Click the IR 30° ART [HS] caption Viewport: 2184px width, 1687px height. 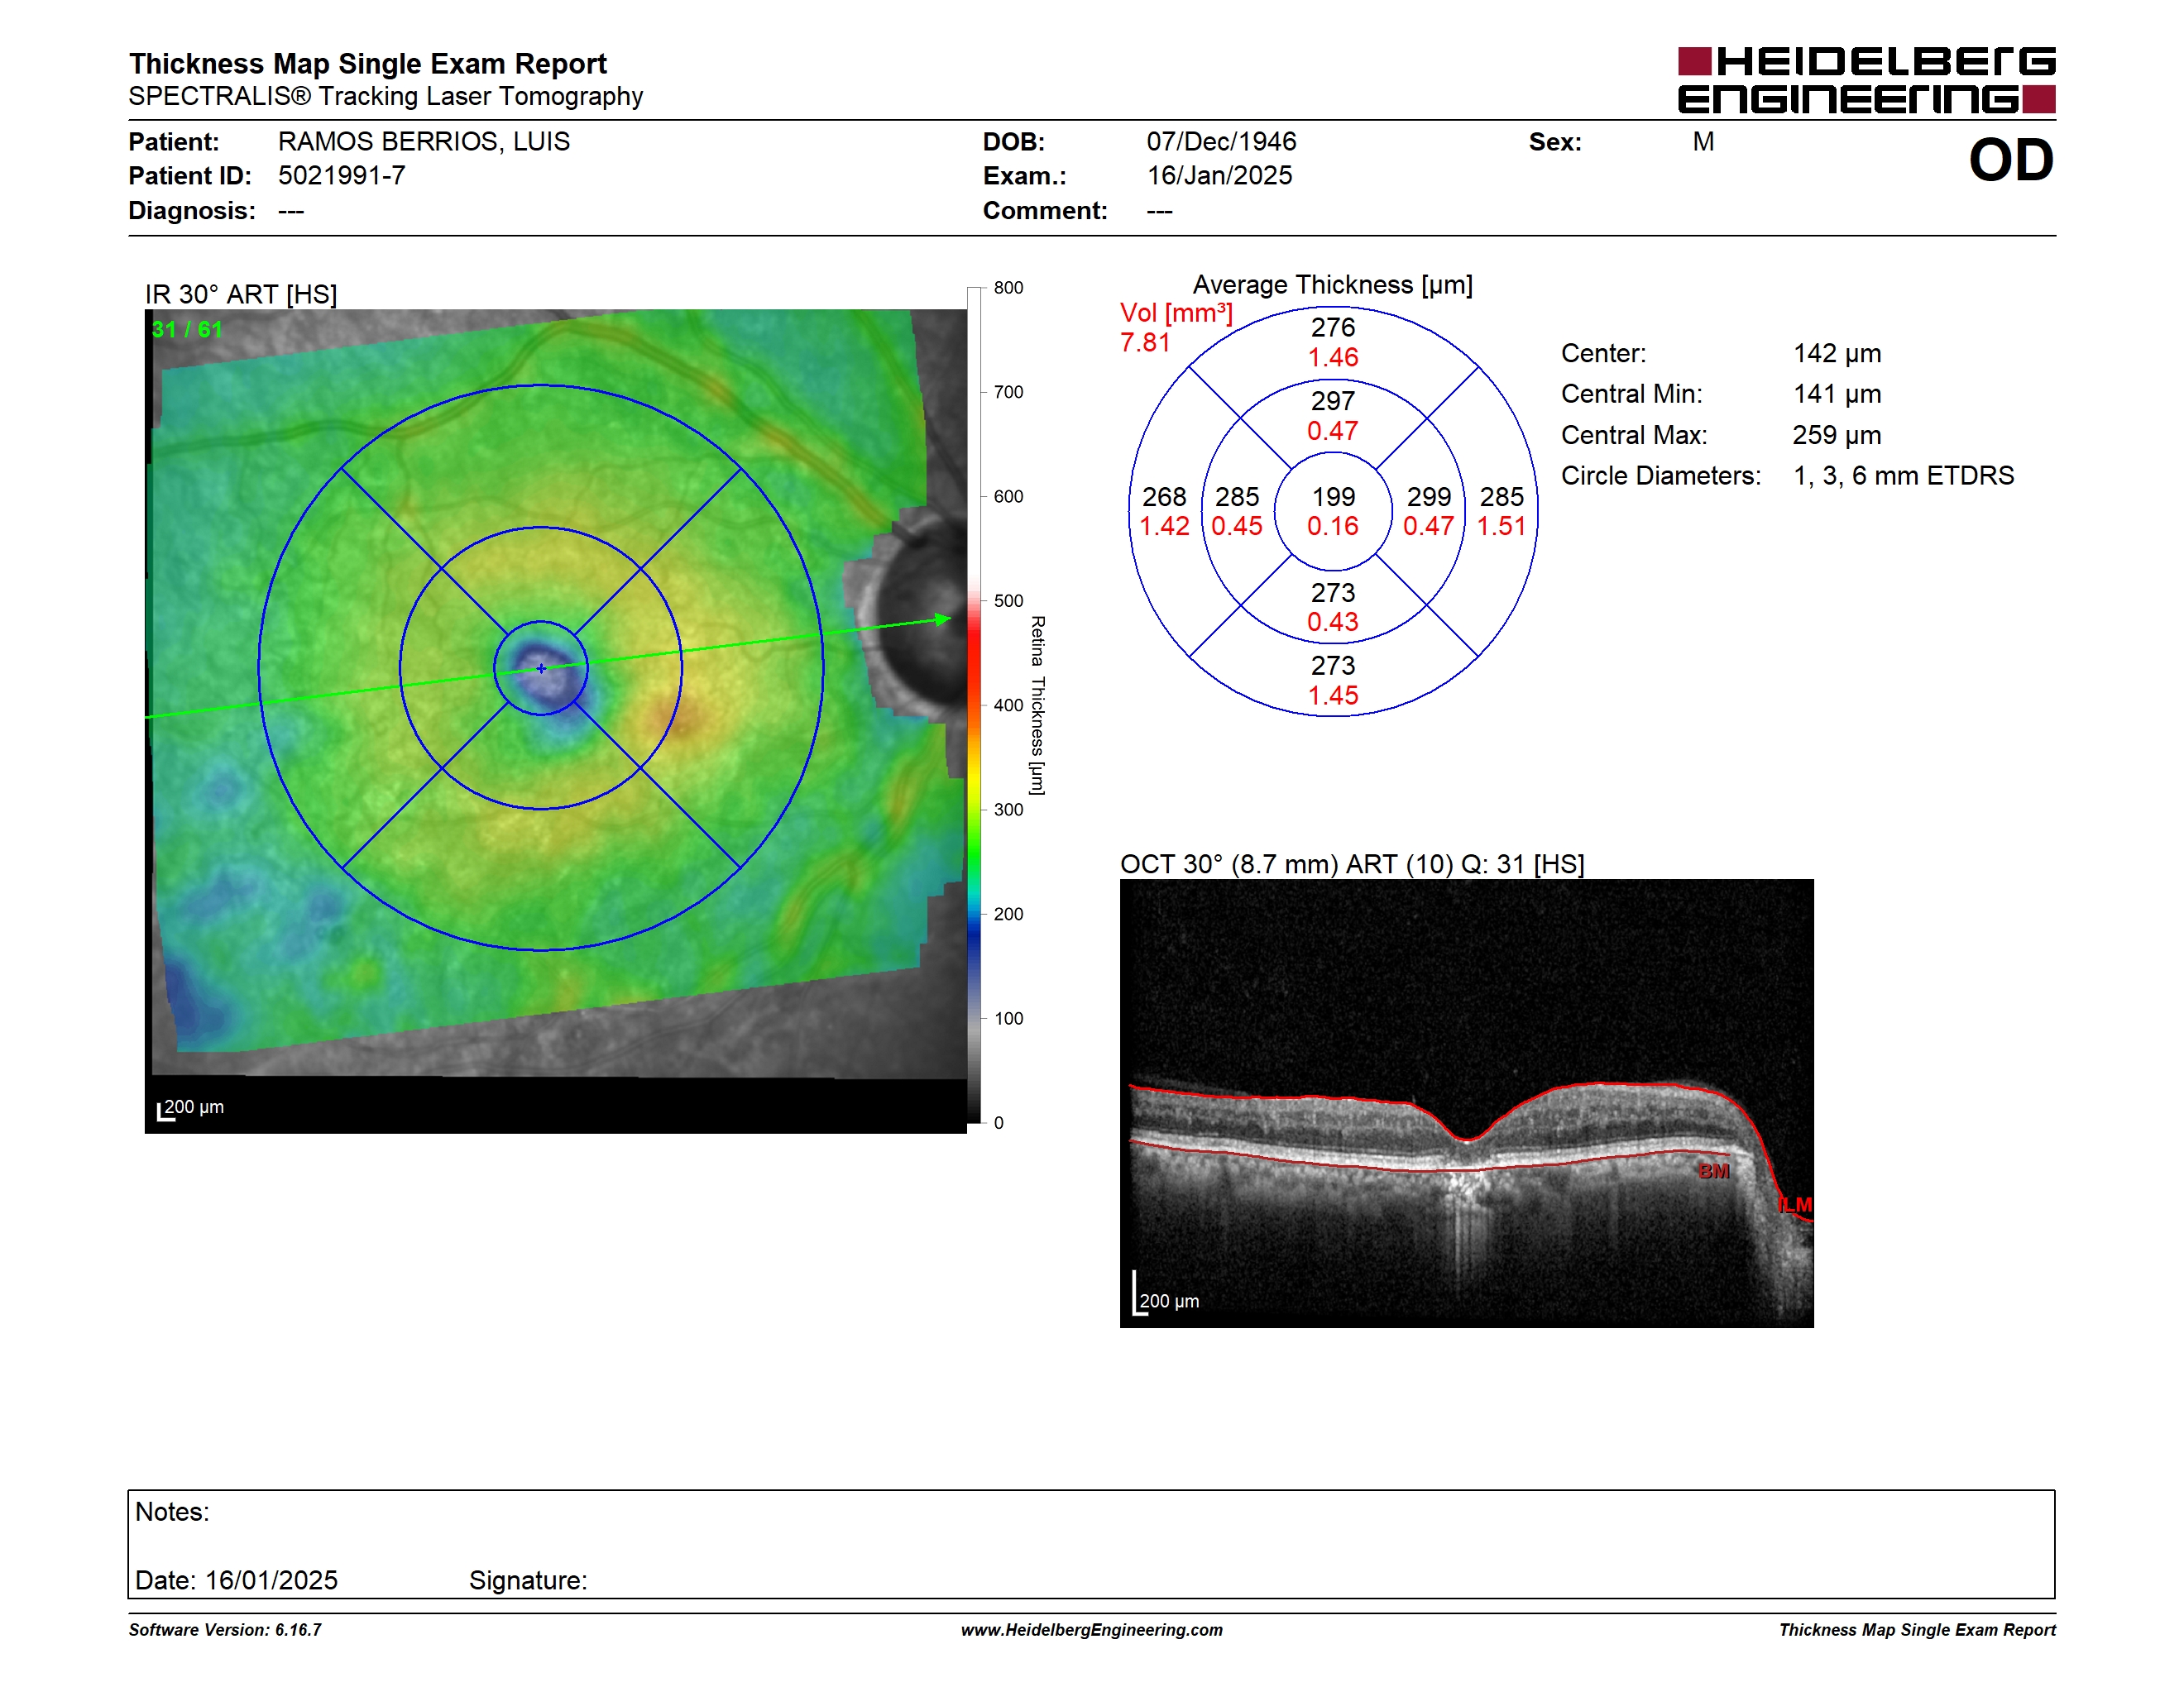tap(241, 295)
